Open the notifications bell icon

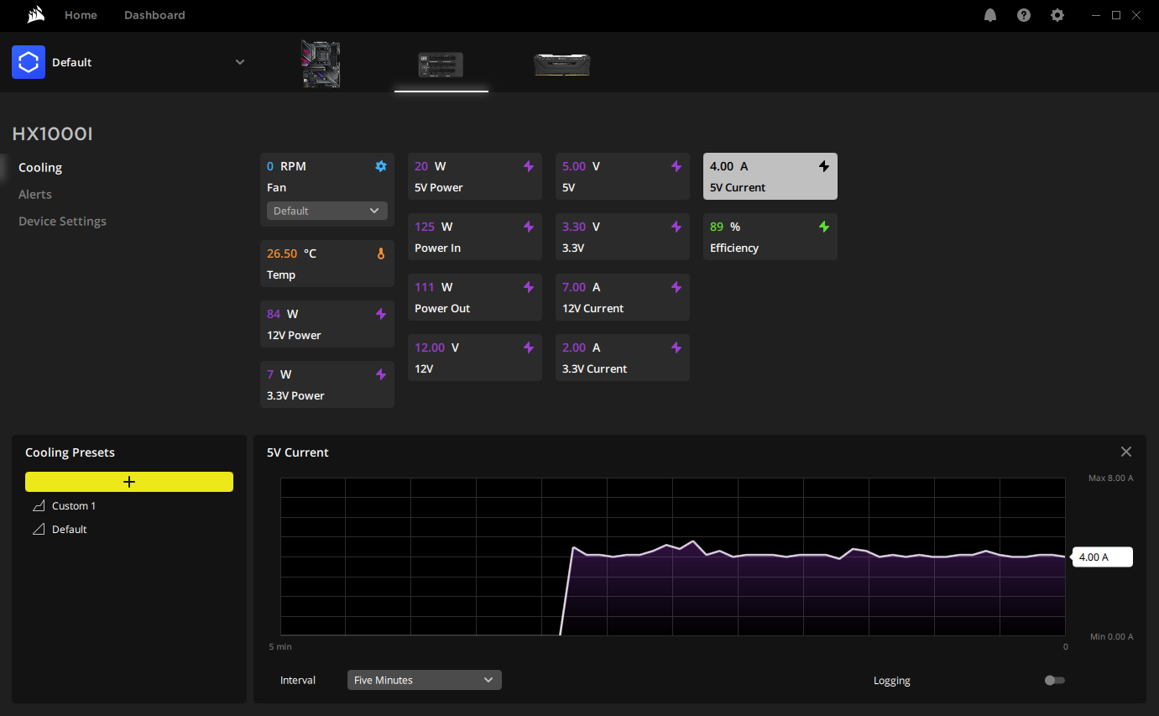(990, 15)
